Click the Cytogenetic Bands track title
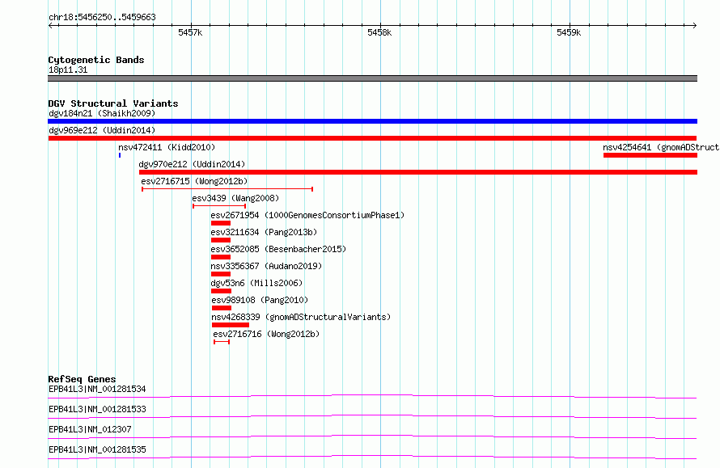Viewport: 720px width, 468px height. point(96,60)
